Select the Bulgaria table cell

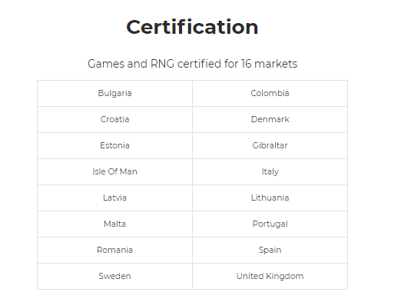[114, 93]
